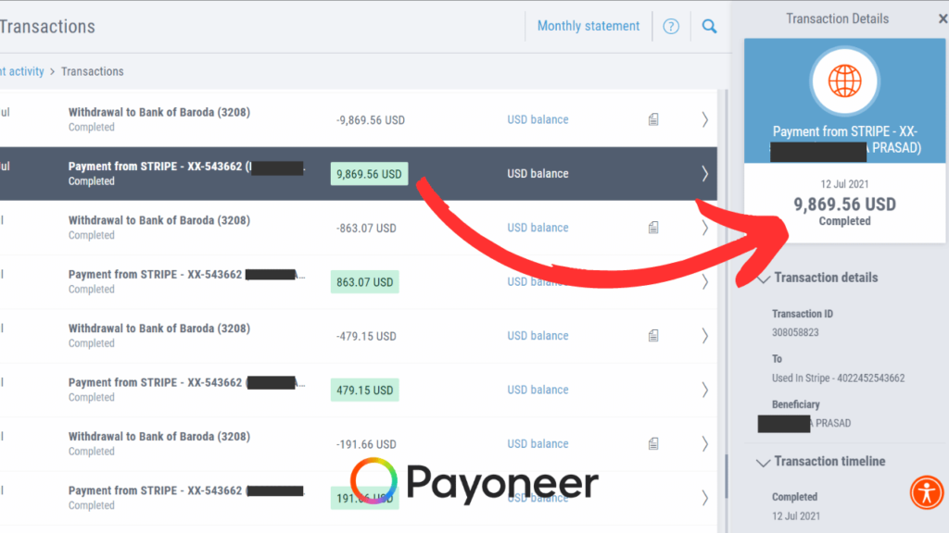Open receipt icon for -191.66 USD withdrawal

coord(653,444)
